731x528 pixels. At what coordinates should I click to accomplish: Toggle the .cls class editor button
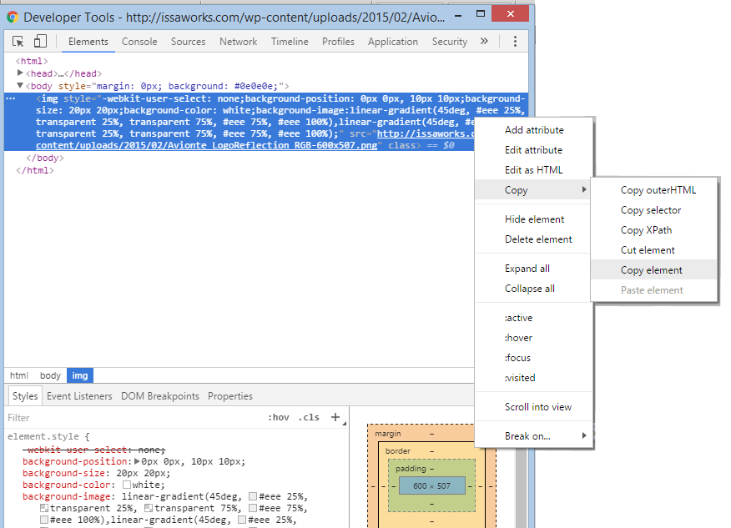point(309,418)
